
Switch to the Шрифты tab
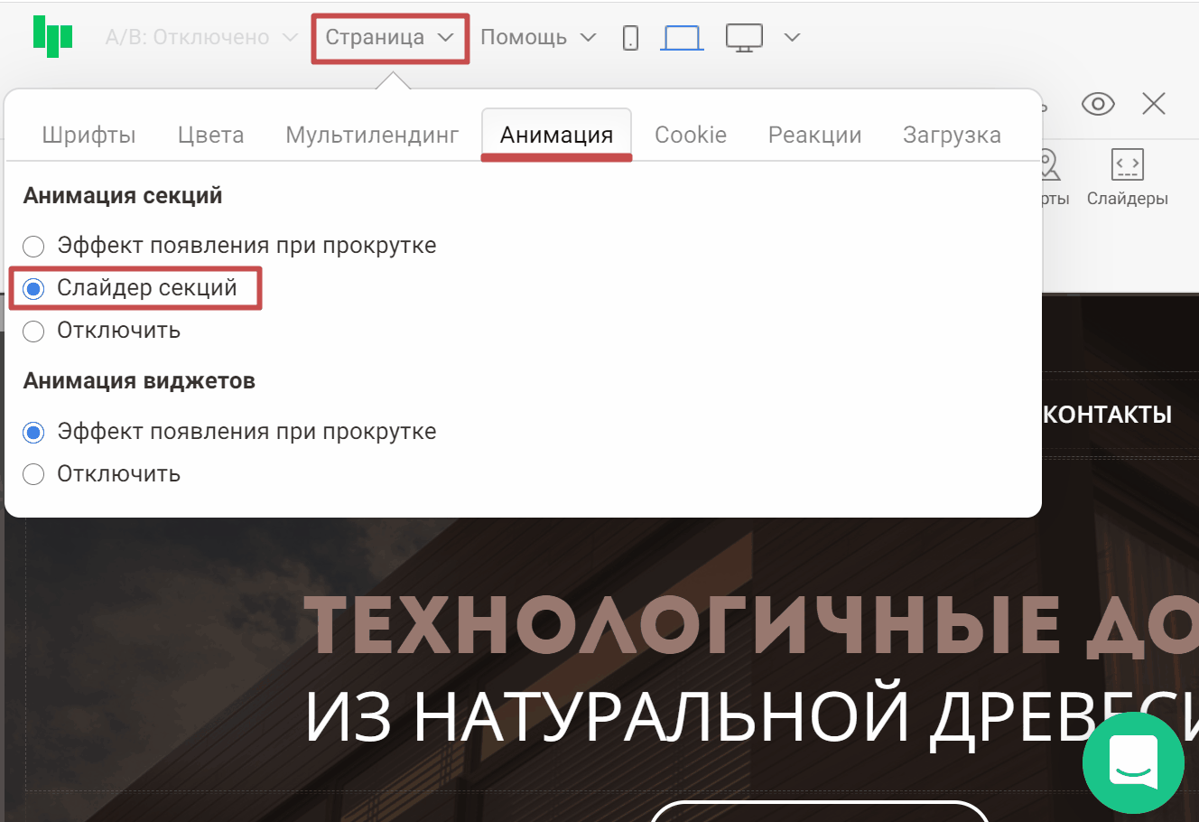pyautogui.click(x=88, y=135)
